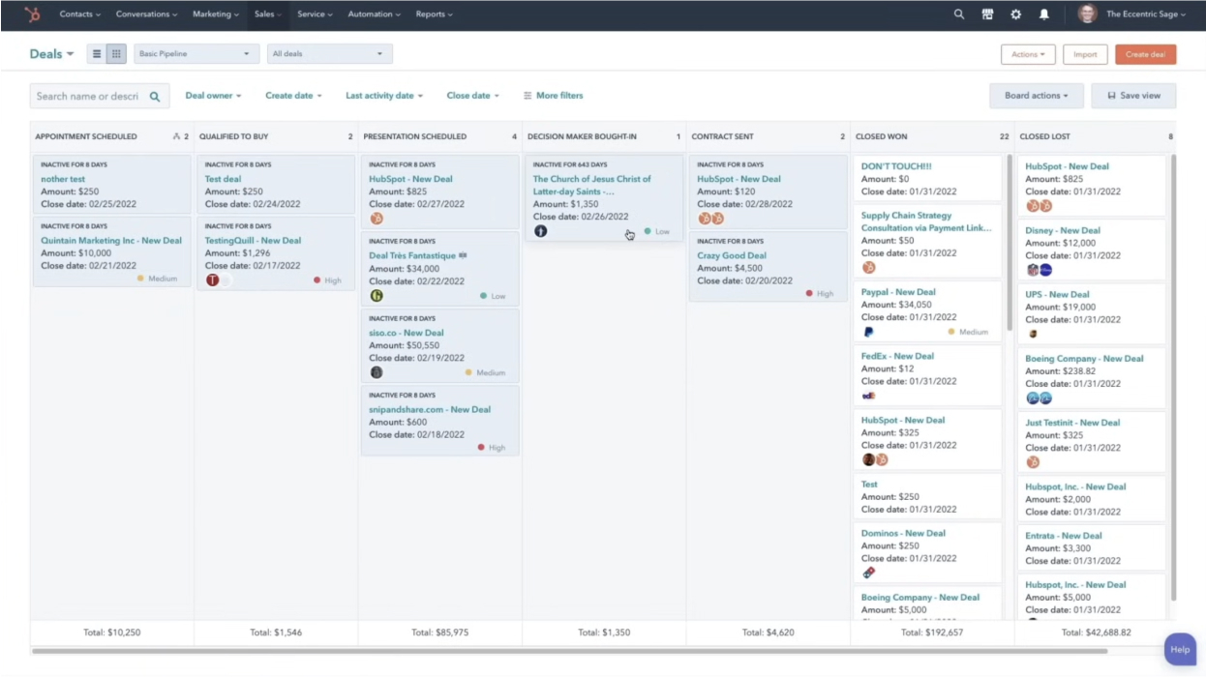Click avatars on Closed Won HubSpot $325 card
The image size is (1206, 677).
point(875,459)
